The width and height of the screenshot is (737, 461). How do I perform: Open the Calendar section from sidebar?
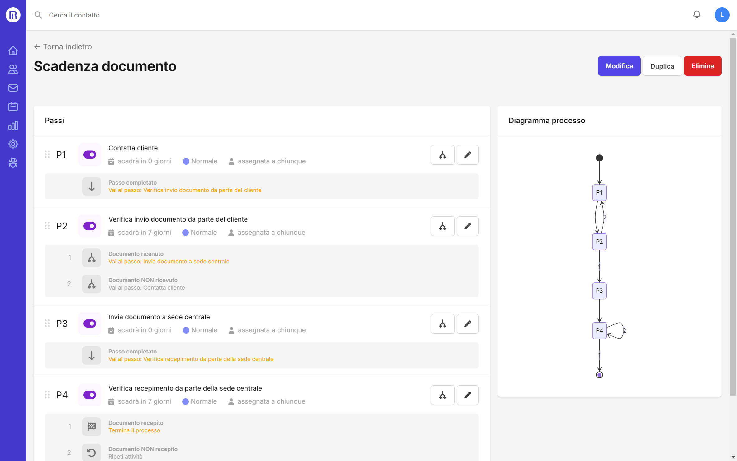(13, 107)
